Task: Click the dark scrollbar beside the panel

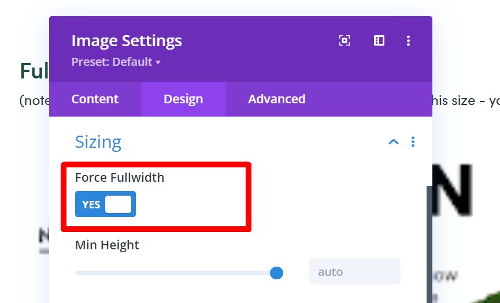Action: click(429, 245)
